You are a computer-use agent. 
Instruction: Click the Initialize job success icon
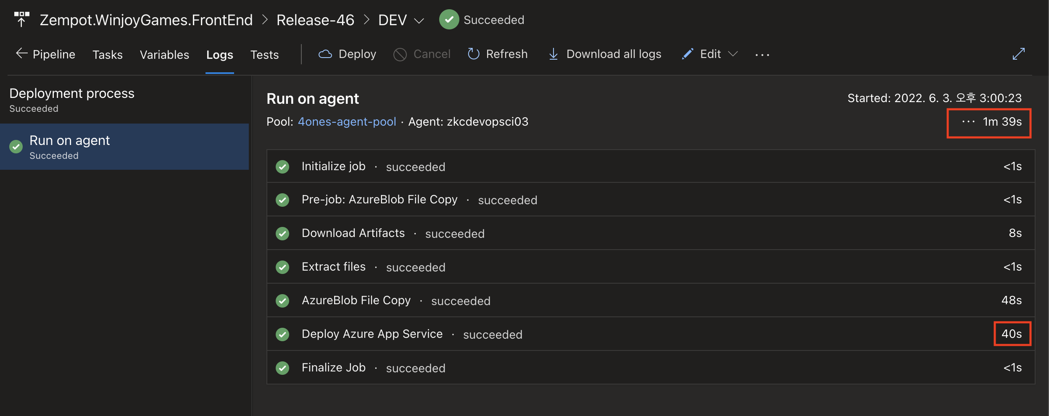pos(282,167)
